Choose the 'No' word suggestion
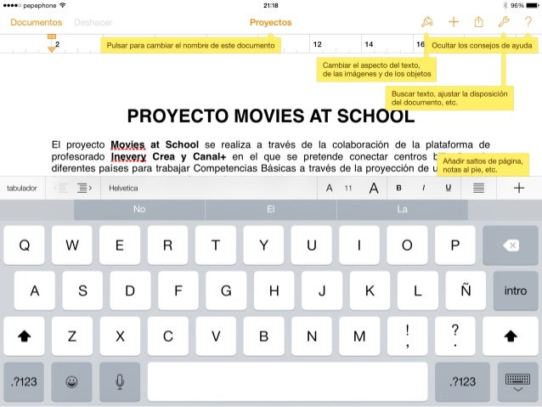Screen dimensions: 542x407 point(139,209)
